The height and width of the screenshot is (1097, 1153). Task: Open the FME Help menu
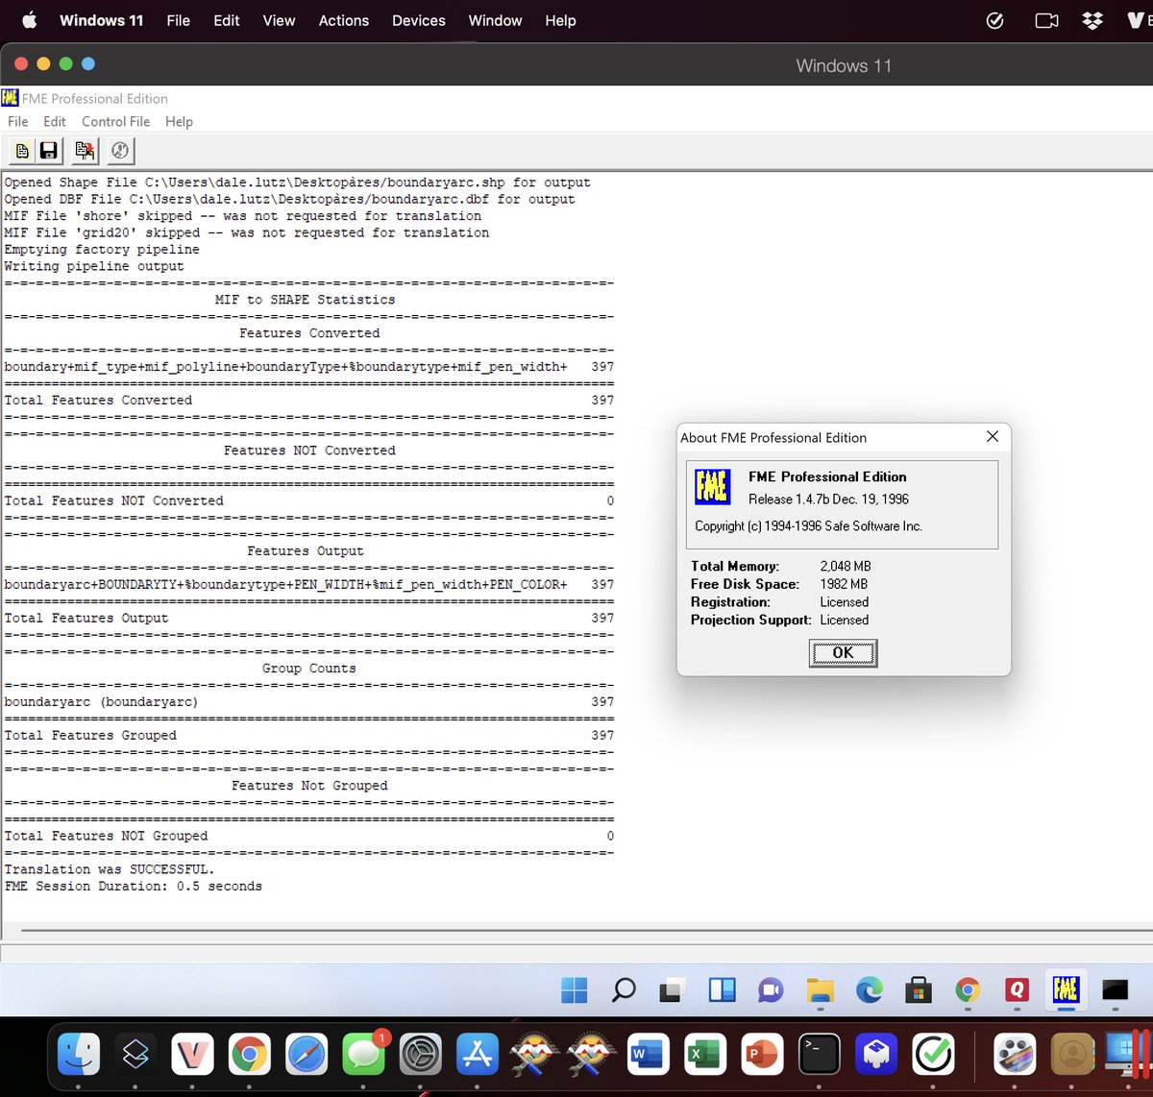point(179,122)
